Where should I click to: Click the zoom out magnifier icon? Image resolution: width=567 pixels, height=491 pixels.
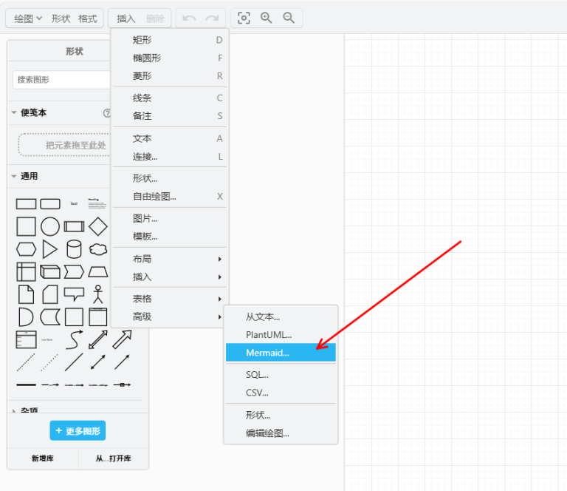[x=289, y=18]
